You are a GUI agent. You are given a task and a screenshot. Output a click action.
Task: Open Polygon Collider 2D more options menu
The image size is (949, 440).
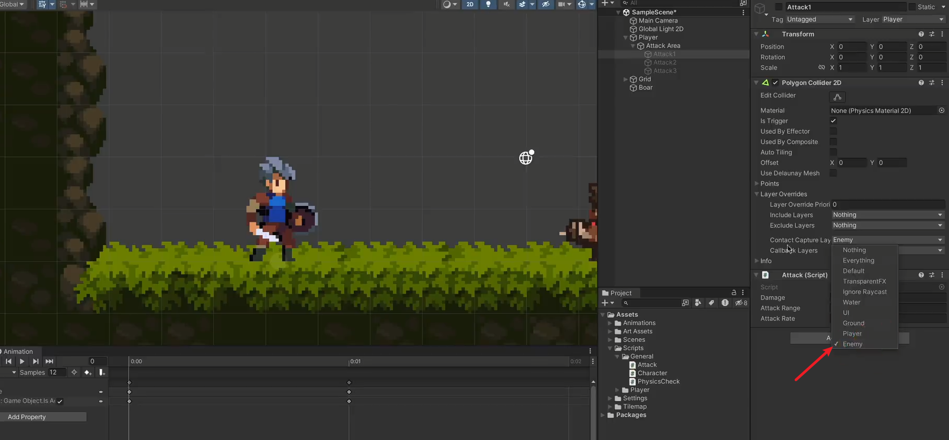coord(942,83)
